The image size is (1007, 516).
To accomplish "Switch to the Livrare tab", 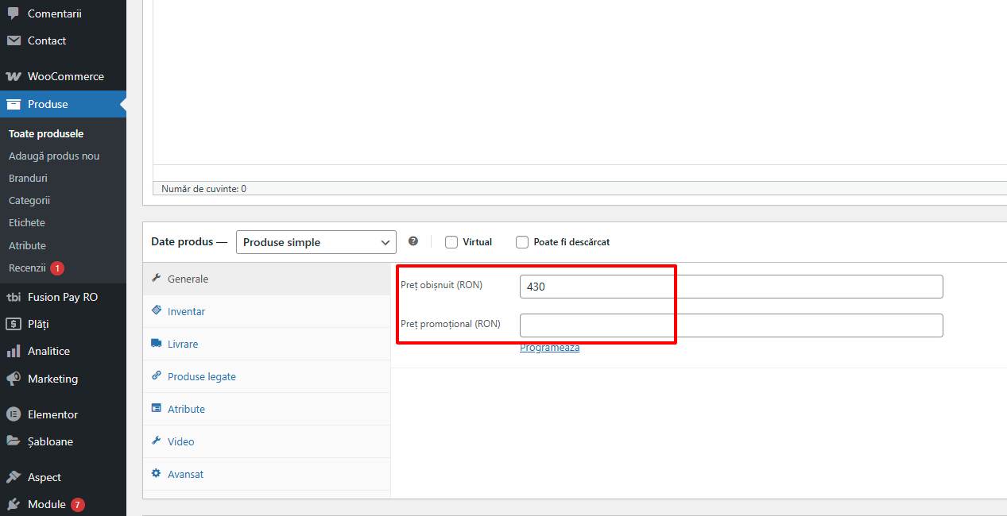I will coord(183,344).
